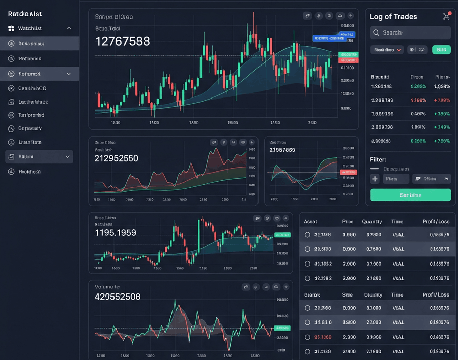Click the rectangle icon on the 1195.1959 chart toolbar

click(x=277, y=218)
